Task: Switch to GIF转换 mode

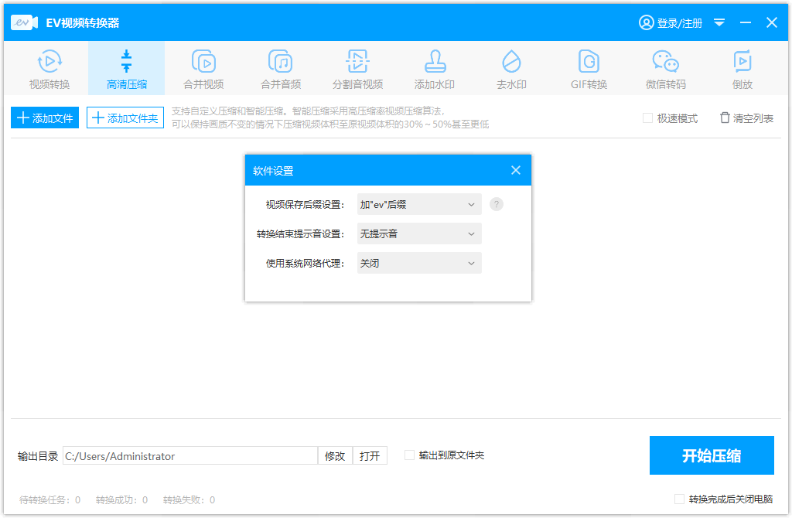Action: click(588, 68)
